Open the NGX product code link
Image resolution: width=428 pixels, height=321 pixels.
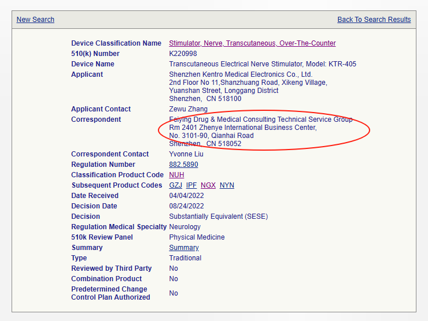click(208, 185)
